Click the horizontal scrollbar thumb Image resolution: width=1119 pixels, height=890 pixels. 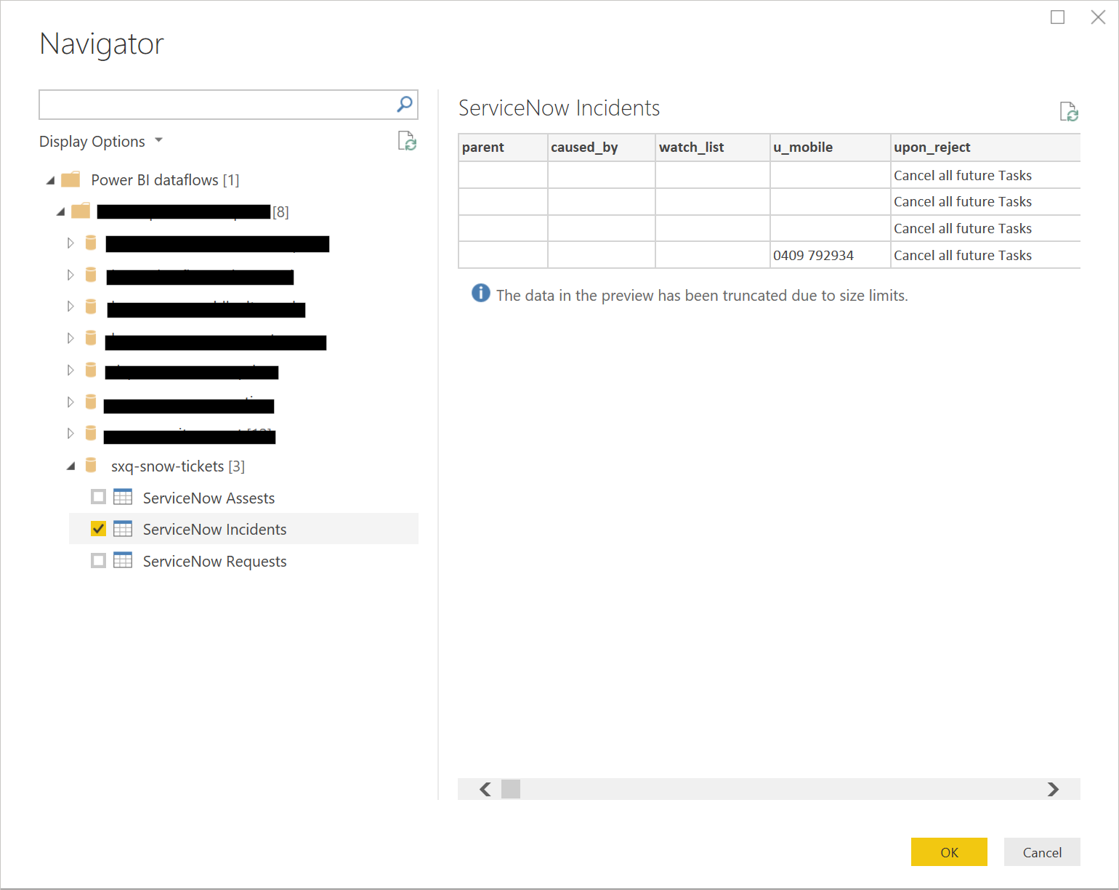(x=511, y=789)
